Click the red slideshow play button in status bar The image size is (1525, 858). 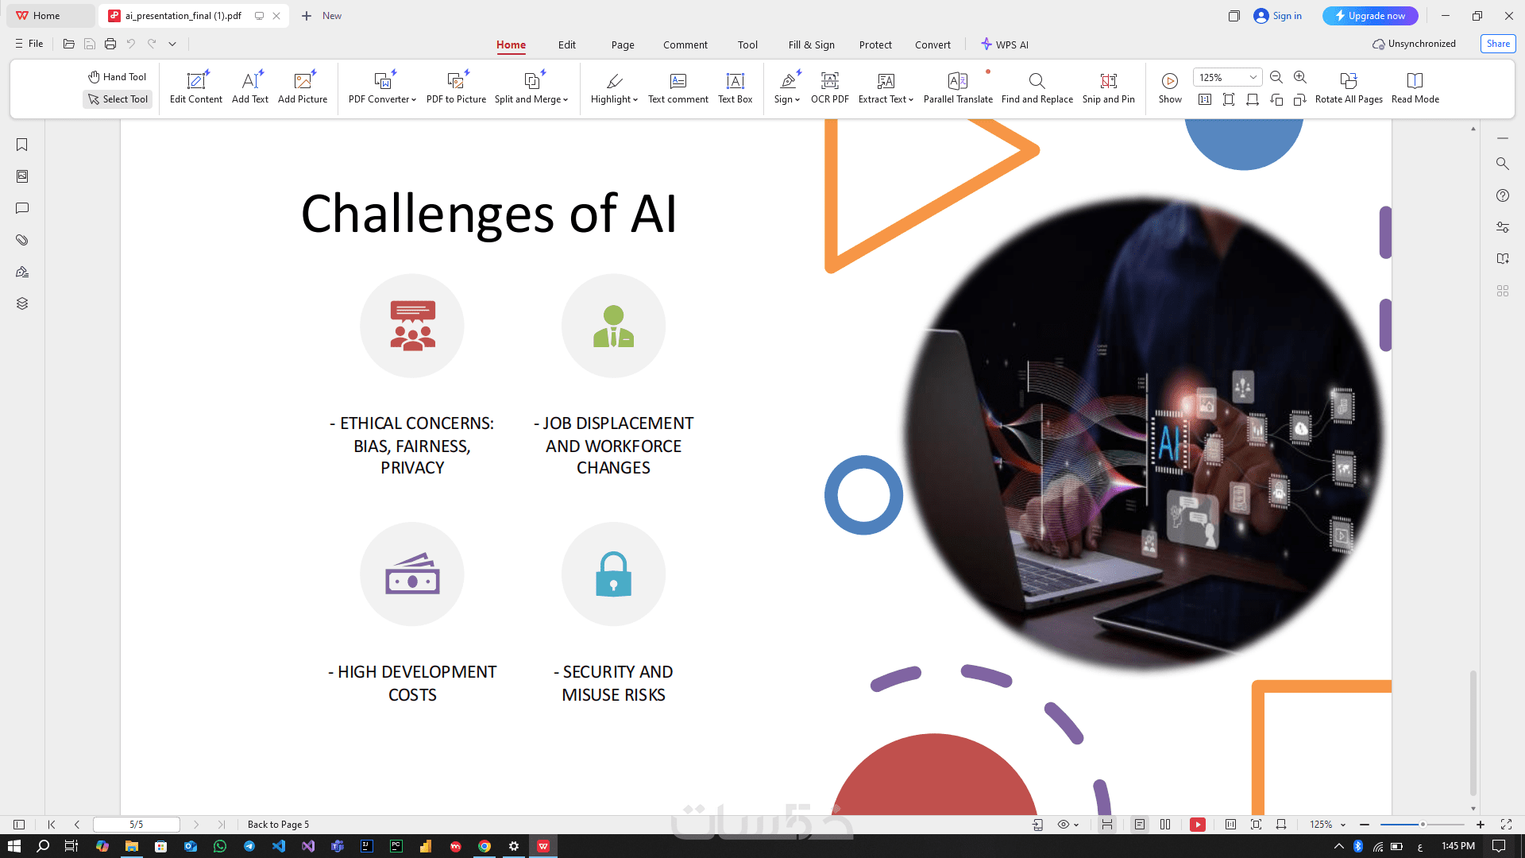click(1197, 825)
